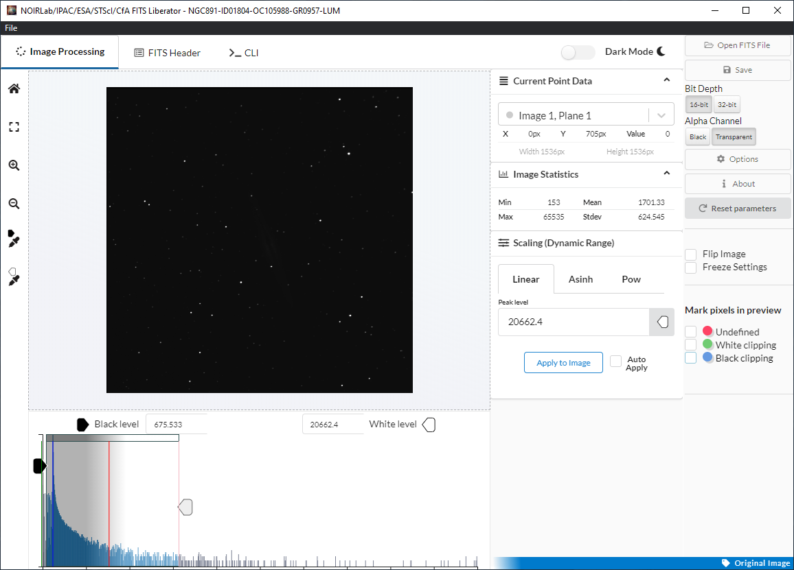Open the Options dialog
This screenshot has height=570, width=794.
pyautogui.click(x=737, y=159)
